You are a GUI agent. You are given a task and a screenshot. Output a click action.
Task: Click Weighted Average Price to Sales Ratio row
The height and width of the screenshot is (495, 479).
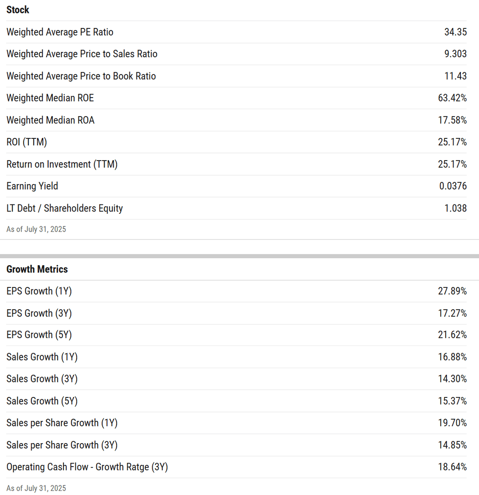click(x=236, y=54)
